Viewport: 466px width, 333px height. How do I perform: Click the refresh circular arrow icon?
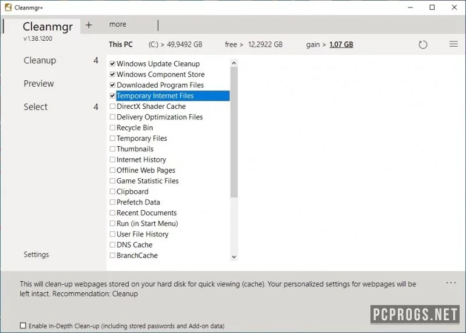[x=423, y=45]
